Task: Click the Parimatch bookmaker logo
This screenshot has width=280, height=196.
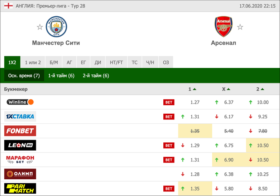Action: (20, 189)
